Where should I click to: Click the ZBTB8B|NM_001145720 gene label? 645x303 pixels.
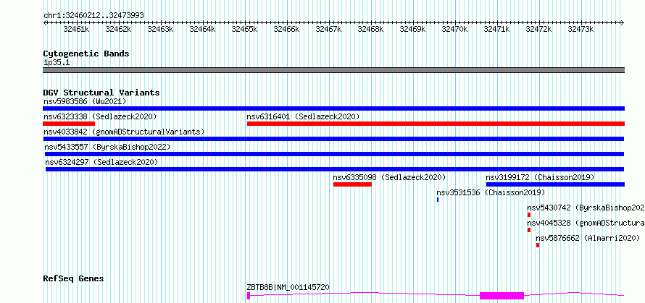(288, 287)
